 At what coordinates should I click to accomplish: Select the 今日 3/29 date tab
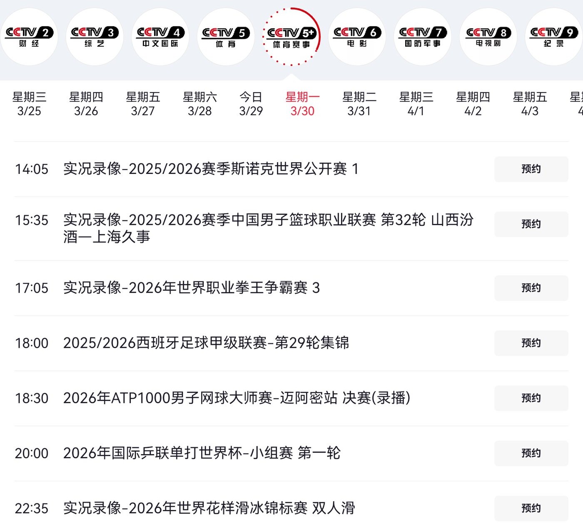point(251,104)
